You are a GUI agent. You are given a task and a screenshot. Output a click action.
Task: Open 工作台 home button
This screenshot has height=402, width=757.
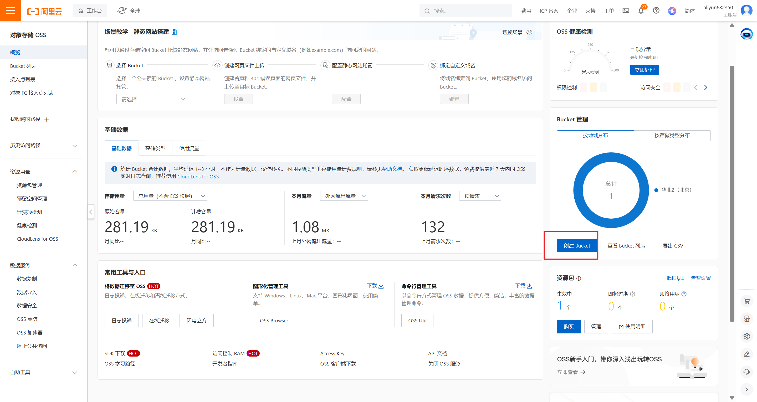coord(90,11)
